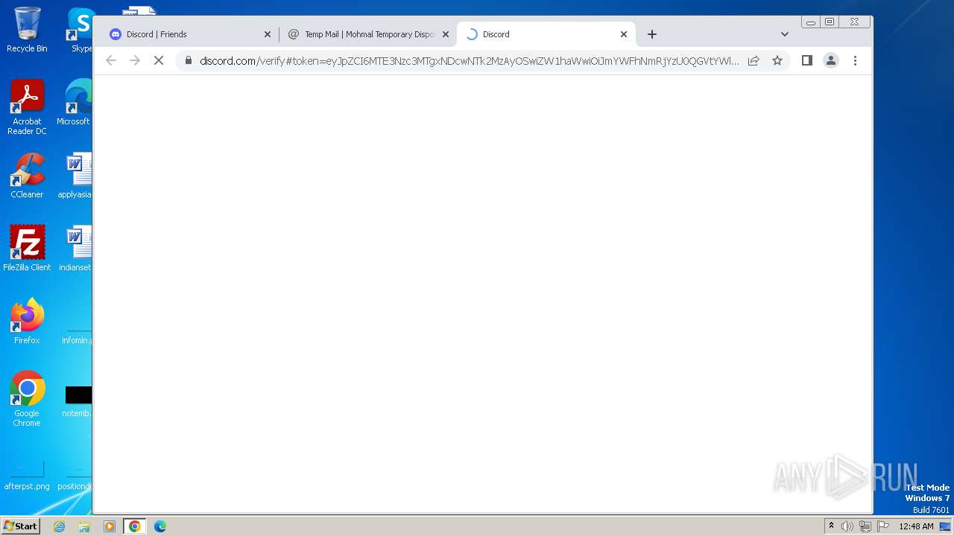954x536 pixels.
Task: Show hidden tray icons arrow
Action: click(831, 526)
